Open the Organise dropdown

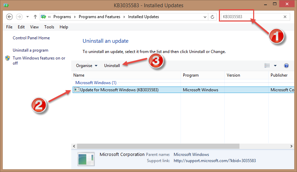coord(87,66)
